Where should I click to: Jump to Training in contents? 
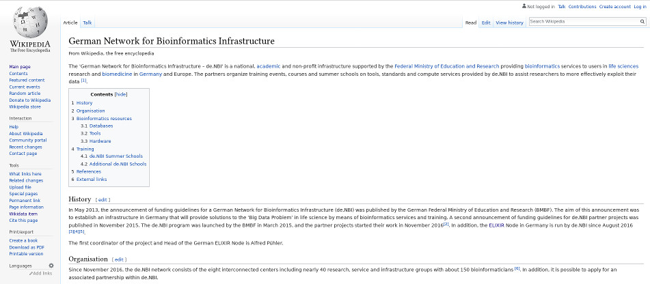pos(85,149)
